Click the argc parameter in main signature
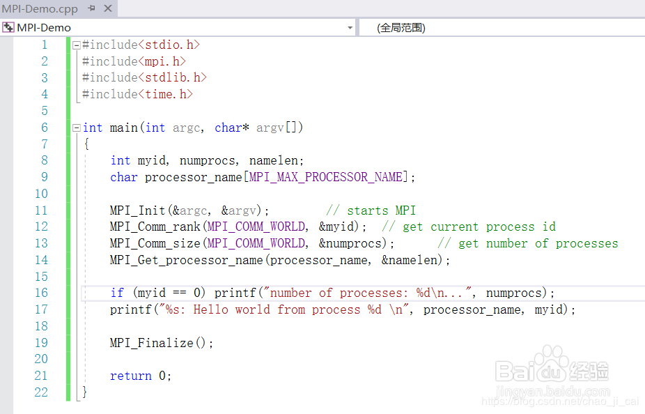The image size is (645, 414). 187,128
